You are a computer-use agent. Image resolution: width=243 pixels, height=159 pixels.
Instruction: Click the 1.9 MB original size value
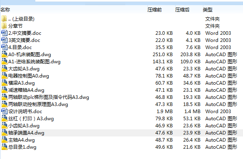[x=165, y=112]
